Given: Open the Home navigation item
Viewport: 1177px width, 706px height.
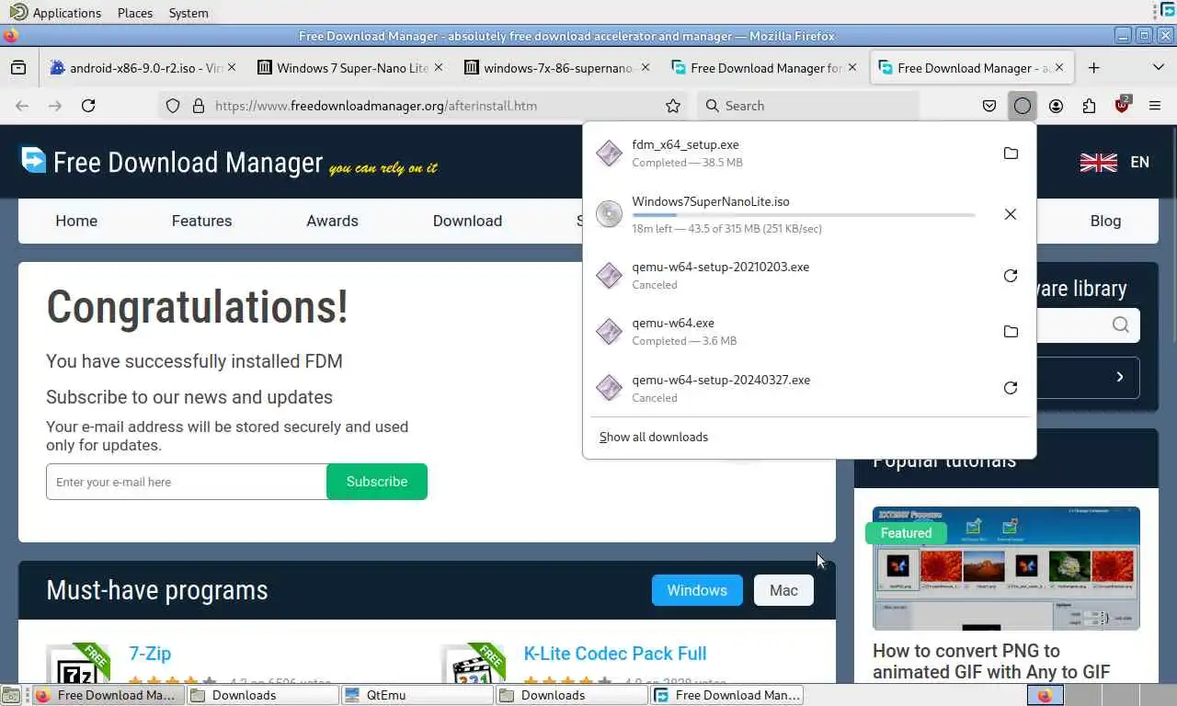Looking at the screenshot, I should [x=76, y=221].
